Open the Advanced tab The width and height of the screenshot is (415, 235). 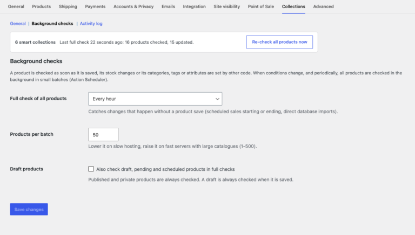click(x=324, y=6)
